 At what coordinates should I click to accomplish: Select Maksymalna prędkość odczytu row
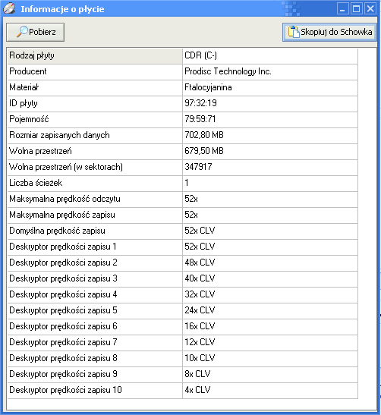point(182,199)
